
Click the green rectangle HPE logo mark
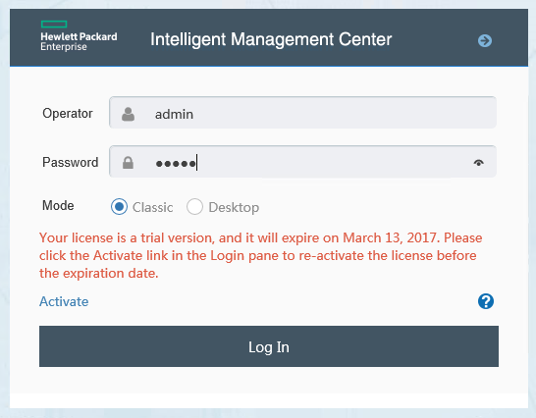54,24
